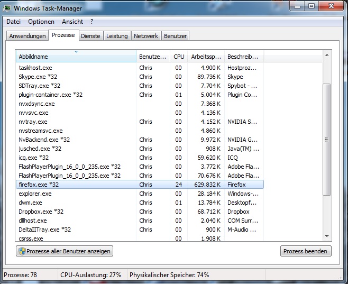Click Physikalischer Speicher: 74% status entry

[x=169, y=275]
